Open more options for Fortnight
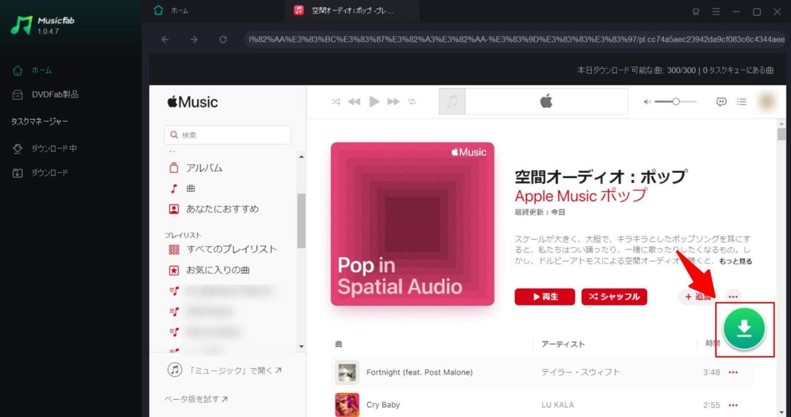The width and height of the screenshot is (791, 417). 733,372
